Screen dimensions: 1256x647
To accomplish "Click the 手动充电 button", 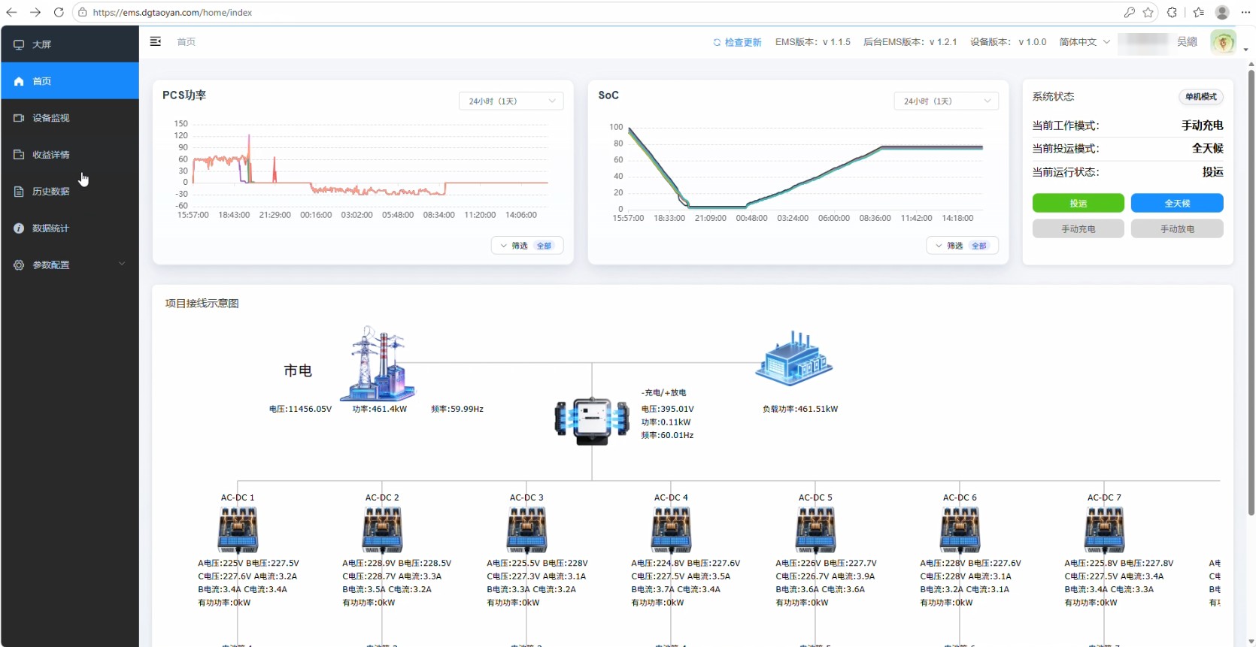I will click(1078, 228).
